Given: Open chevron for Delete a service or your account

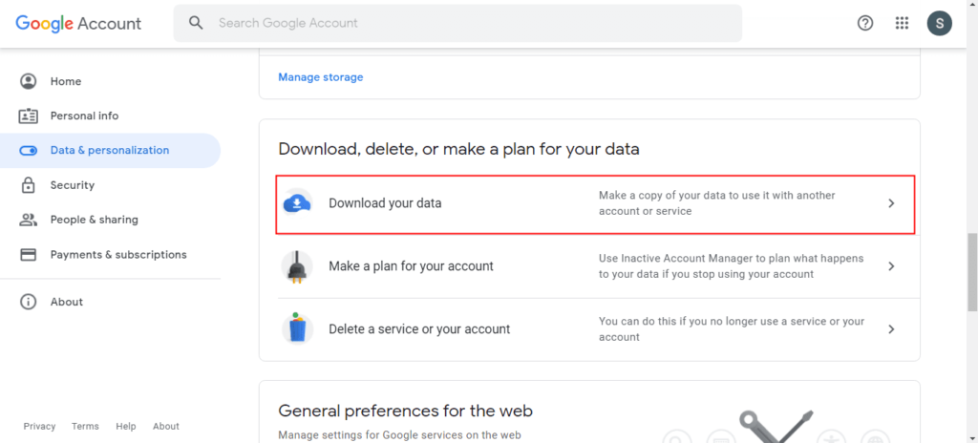Looking at the screenshot, I should pyautogui.click(x=891, y=328).
